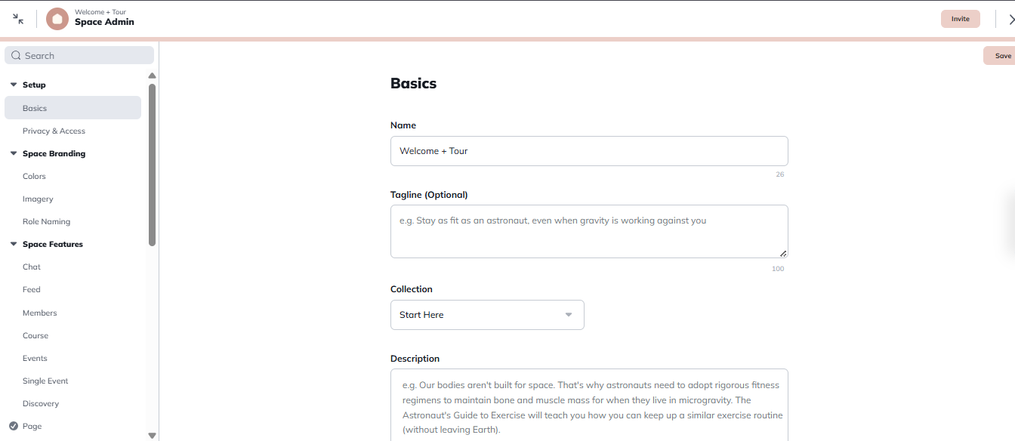Viewport: 1015px width, 441px height.
Task: Click the Name field containing Welcome + Tour
Action: [589, 151]
